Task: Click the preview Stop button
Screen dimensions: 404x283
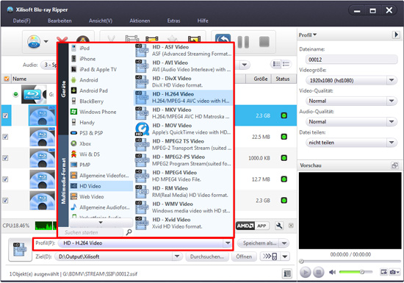Action: click(x=319, y=272)
